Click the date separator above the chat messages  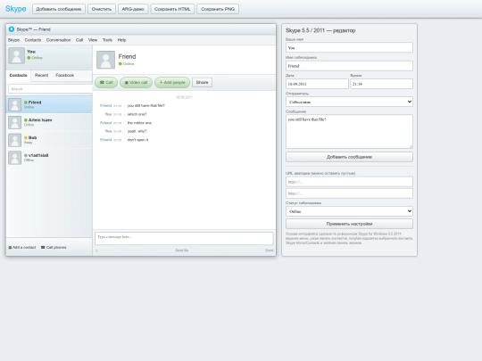click(184, 97)
